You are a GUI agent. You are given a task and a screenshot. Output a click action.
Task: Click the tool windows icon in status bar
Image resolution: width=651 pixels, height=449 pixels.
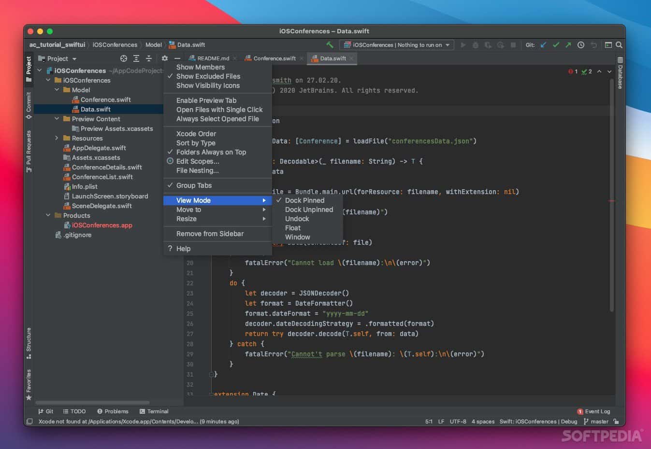[x=29, y=421]
